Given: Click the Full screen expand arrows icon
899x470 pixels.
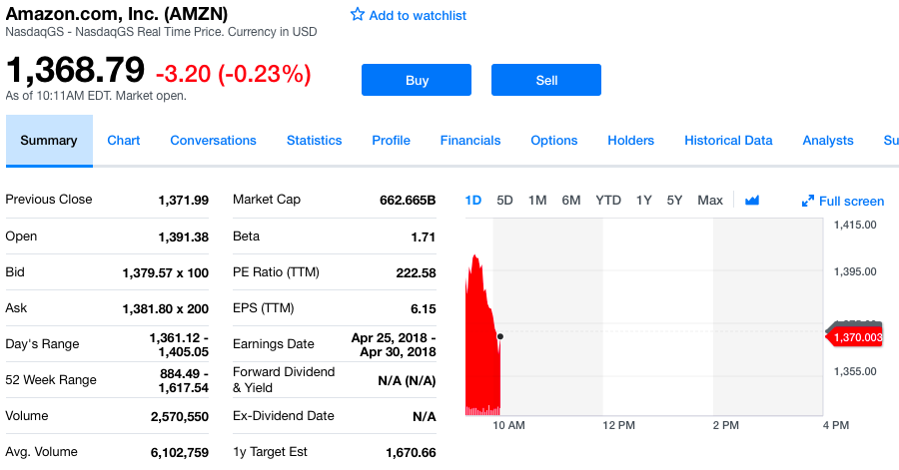Looking at the screenshot, I should 808,202.
